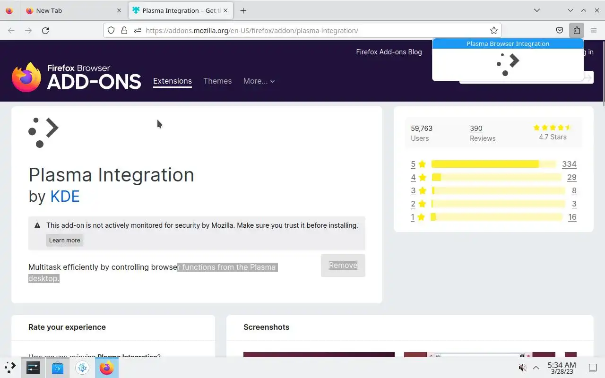Close the Plasma Integration tab

click(x=225, y=10)
